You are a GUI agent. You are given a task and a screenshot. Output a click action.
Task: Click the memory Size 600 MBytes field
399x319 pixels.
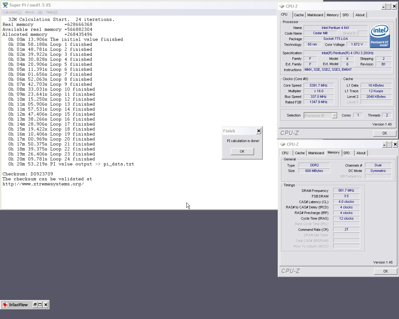click(314, 171)
